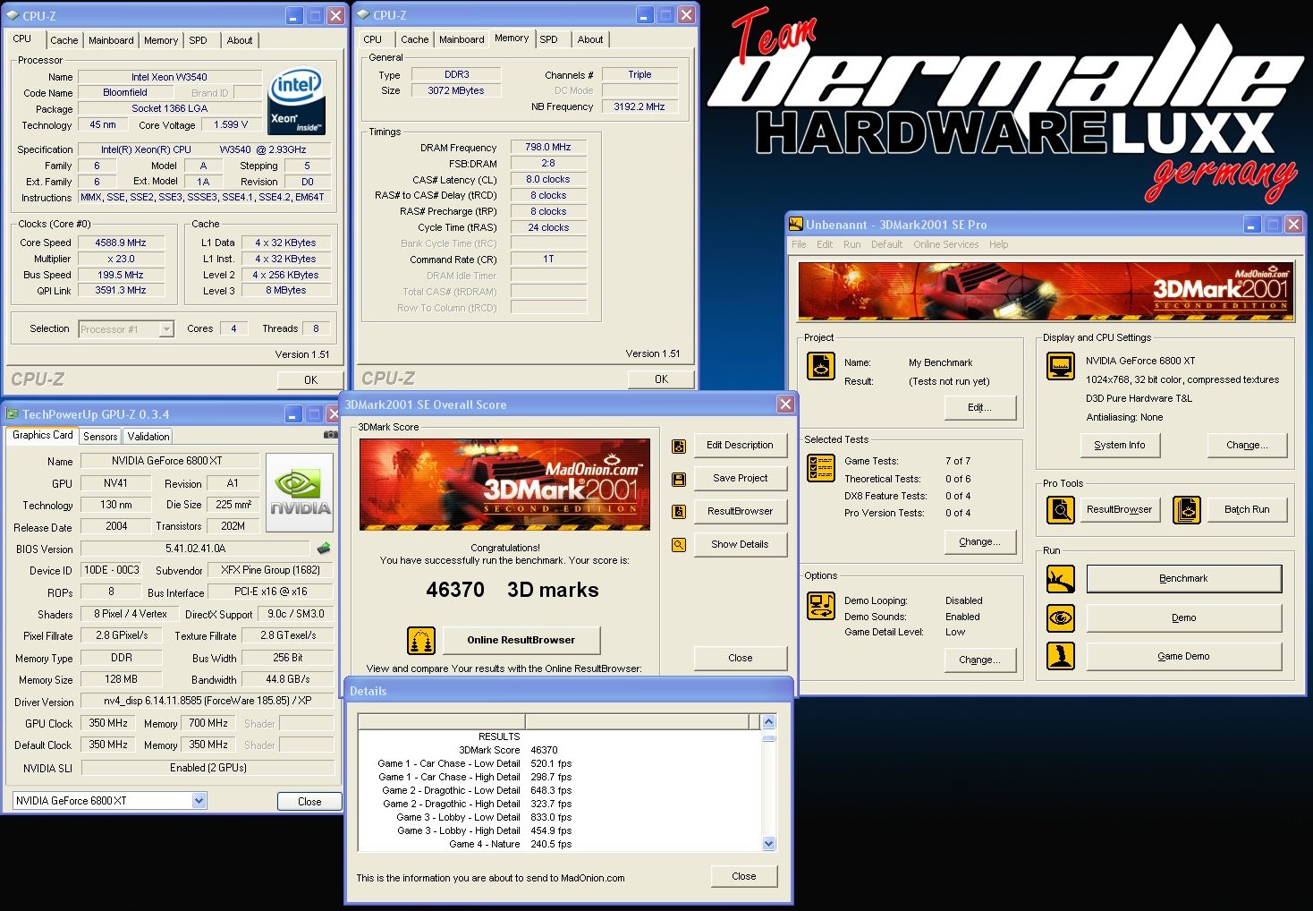This screenshot has width=1313, height=911.
Task: Click the System Info button
Action: (1120, 445)
